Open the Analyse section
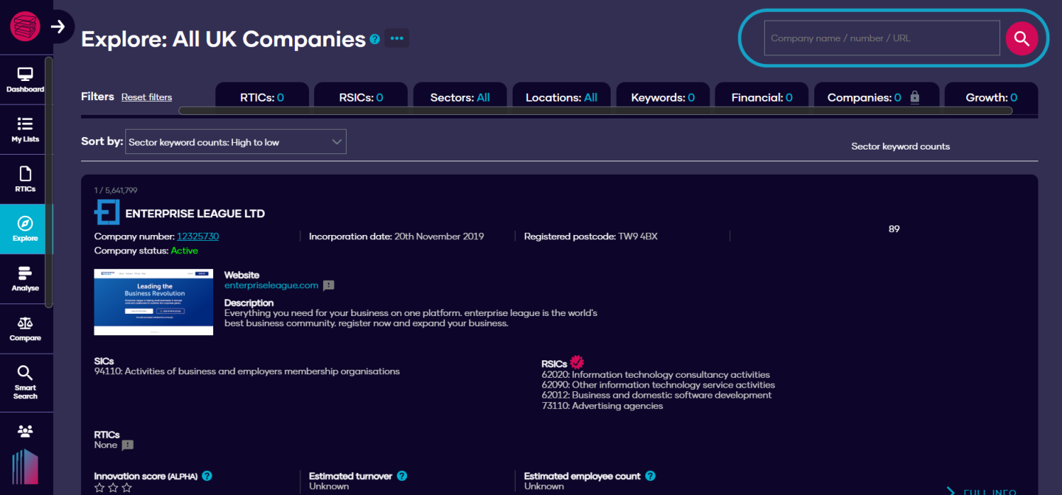Image resolution: width=1062 pixels, height=495 pixels. click(x=25, y=278)
